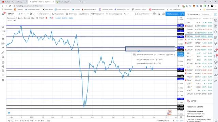Select the YTD date range button
Image resolution: width=218 pixels, height=122 pixels.
coord(32,121)
